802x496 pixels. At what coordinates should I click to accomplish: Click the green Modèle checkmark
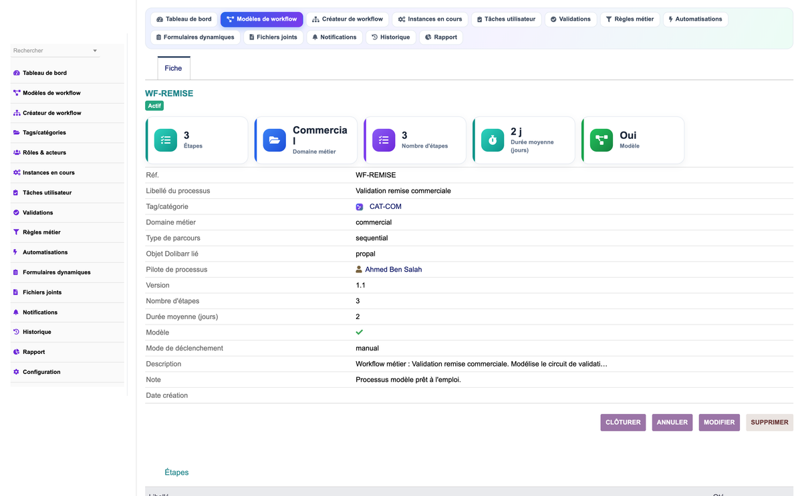(360, 332)
